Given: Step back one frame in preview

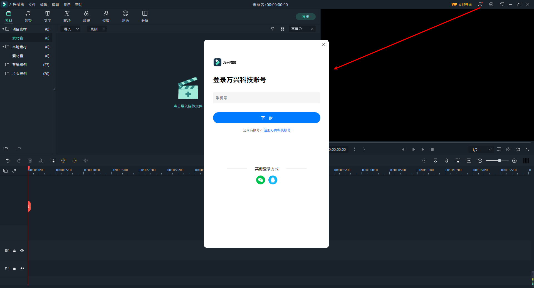Looking at the screenshot, I should point(404,149).
